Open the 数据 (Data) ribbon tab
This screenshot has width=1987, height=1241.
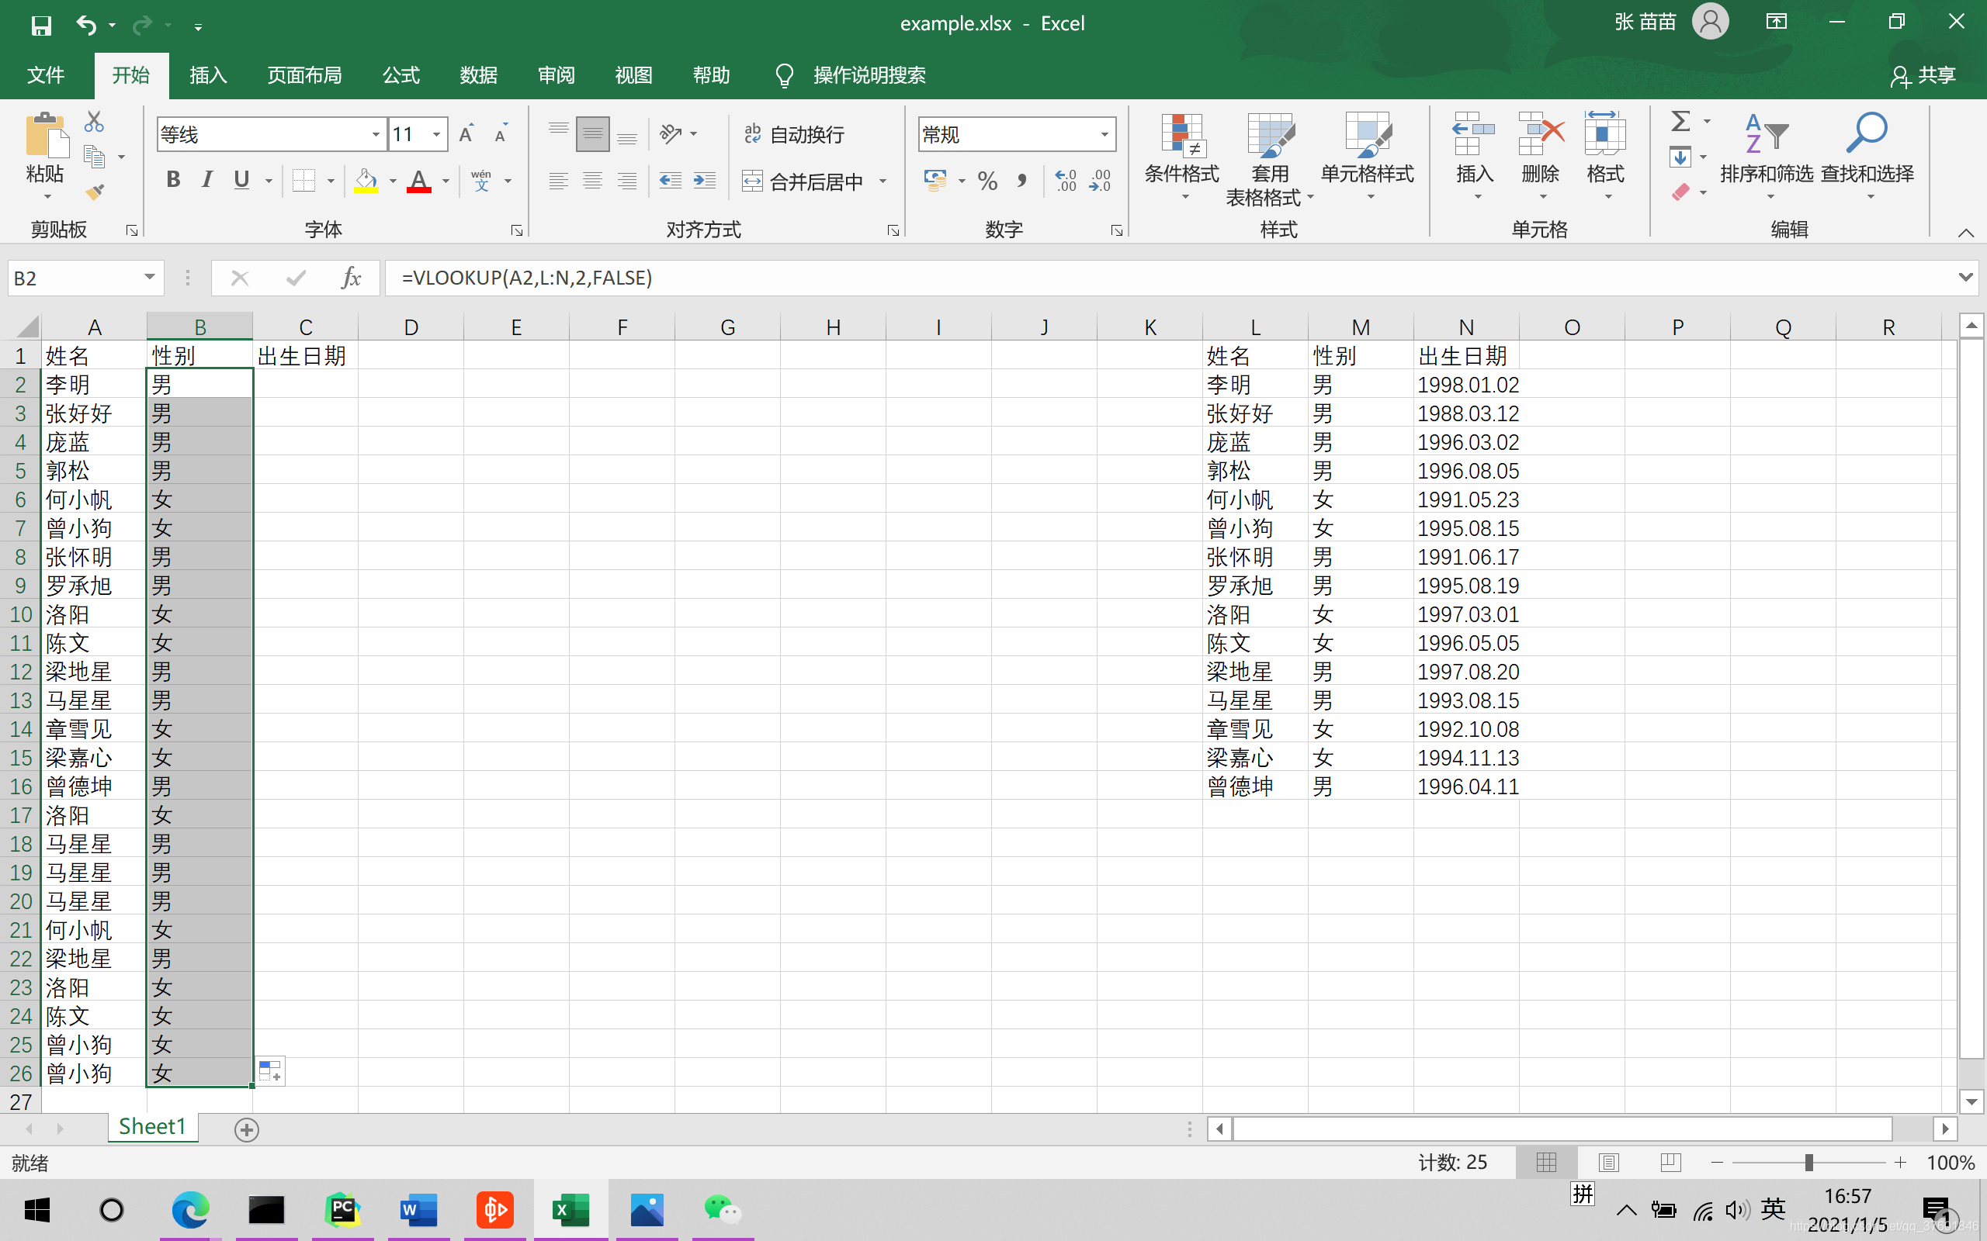click(479, 75)
